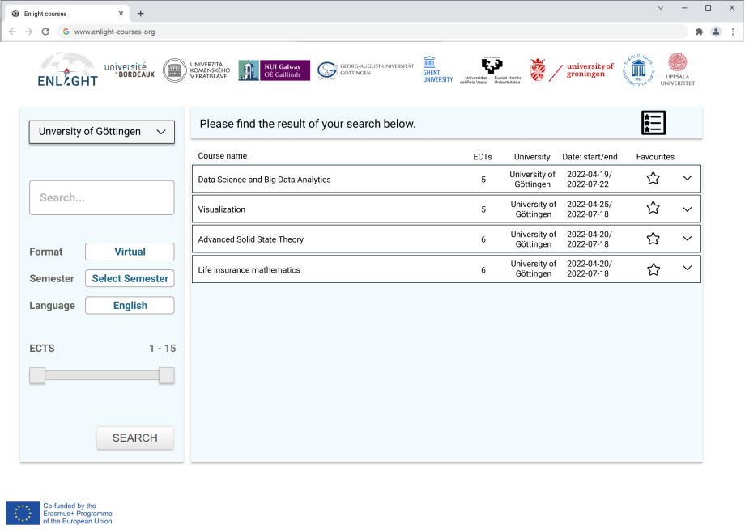The width and height of the screenshot is (745, 529).
Task: Click the University of Groningen logo
Action: click(x=572, y=70)
